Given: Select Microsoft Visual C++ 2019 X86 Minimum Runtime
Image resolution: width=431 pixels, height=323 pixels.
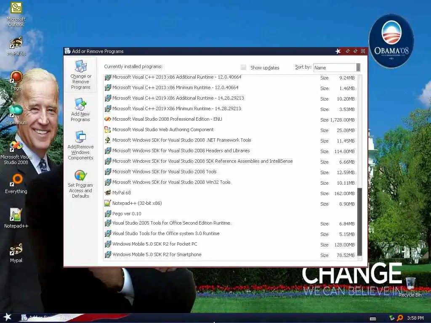Looking at the screenshot, I should pos(230,109).
